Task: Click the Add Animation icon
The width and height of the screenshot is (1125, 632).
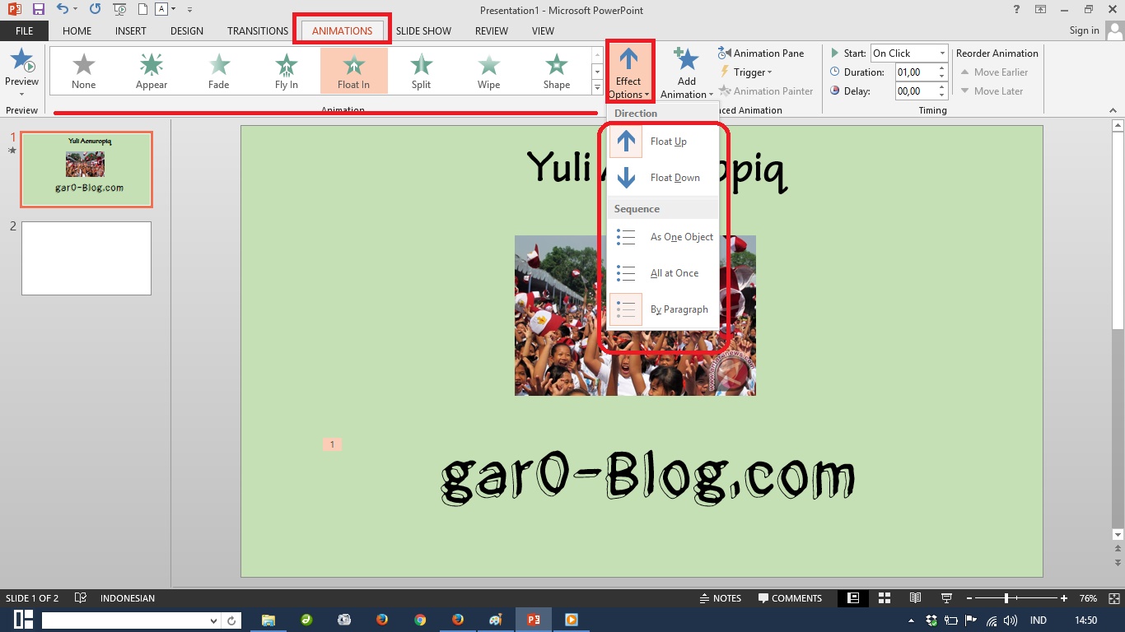Action: [686, 62]
